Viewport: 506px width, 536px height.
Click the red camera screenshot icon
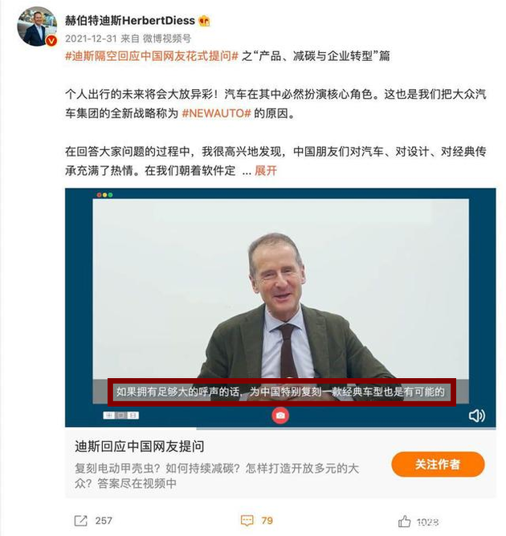click(280, 416)
